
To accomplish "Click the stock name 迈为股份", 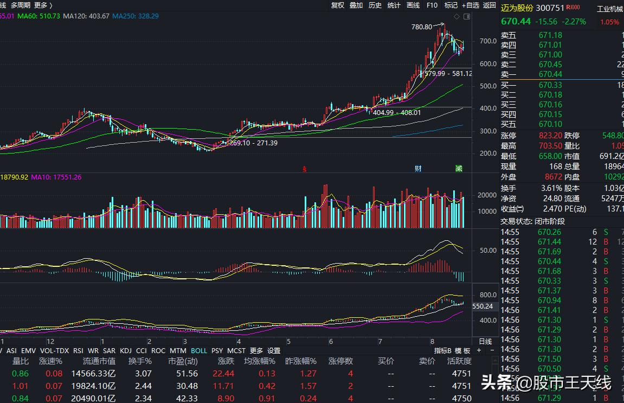I will point(517,8).
